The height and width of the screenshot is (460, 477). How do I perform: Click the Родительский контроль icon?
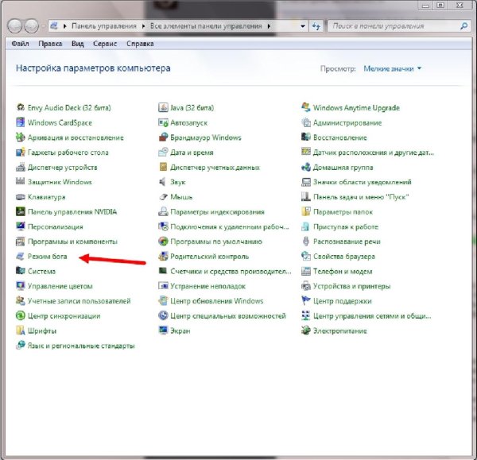click(x=163, y=257)
